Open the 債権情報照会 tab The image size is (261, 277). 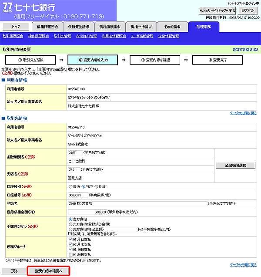[47, 27]
